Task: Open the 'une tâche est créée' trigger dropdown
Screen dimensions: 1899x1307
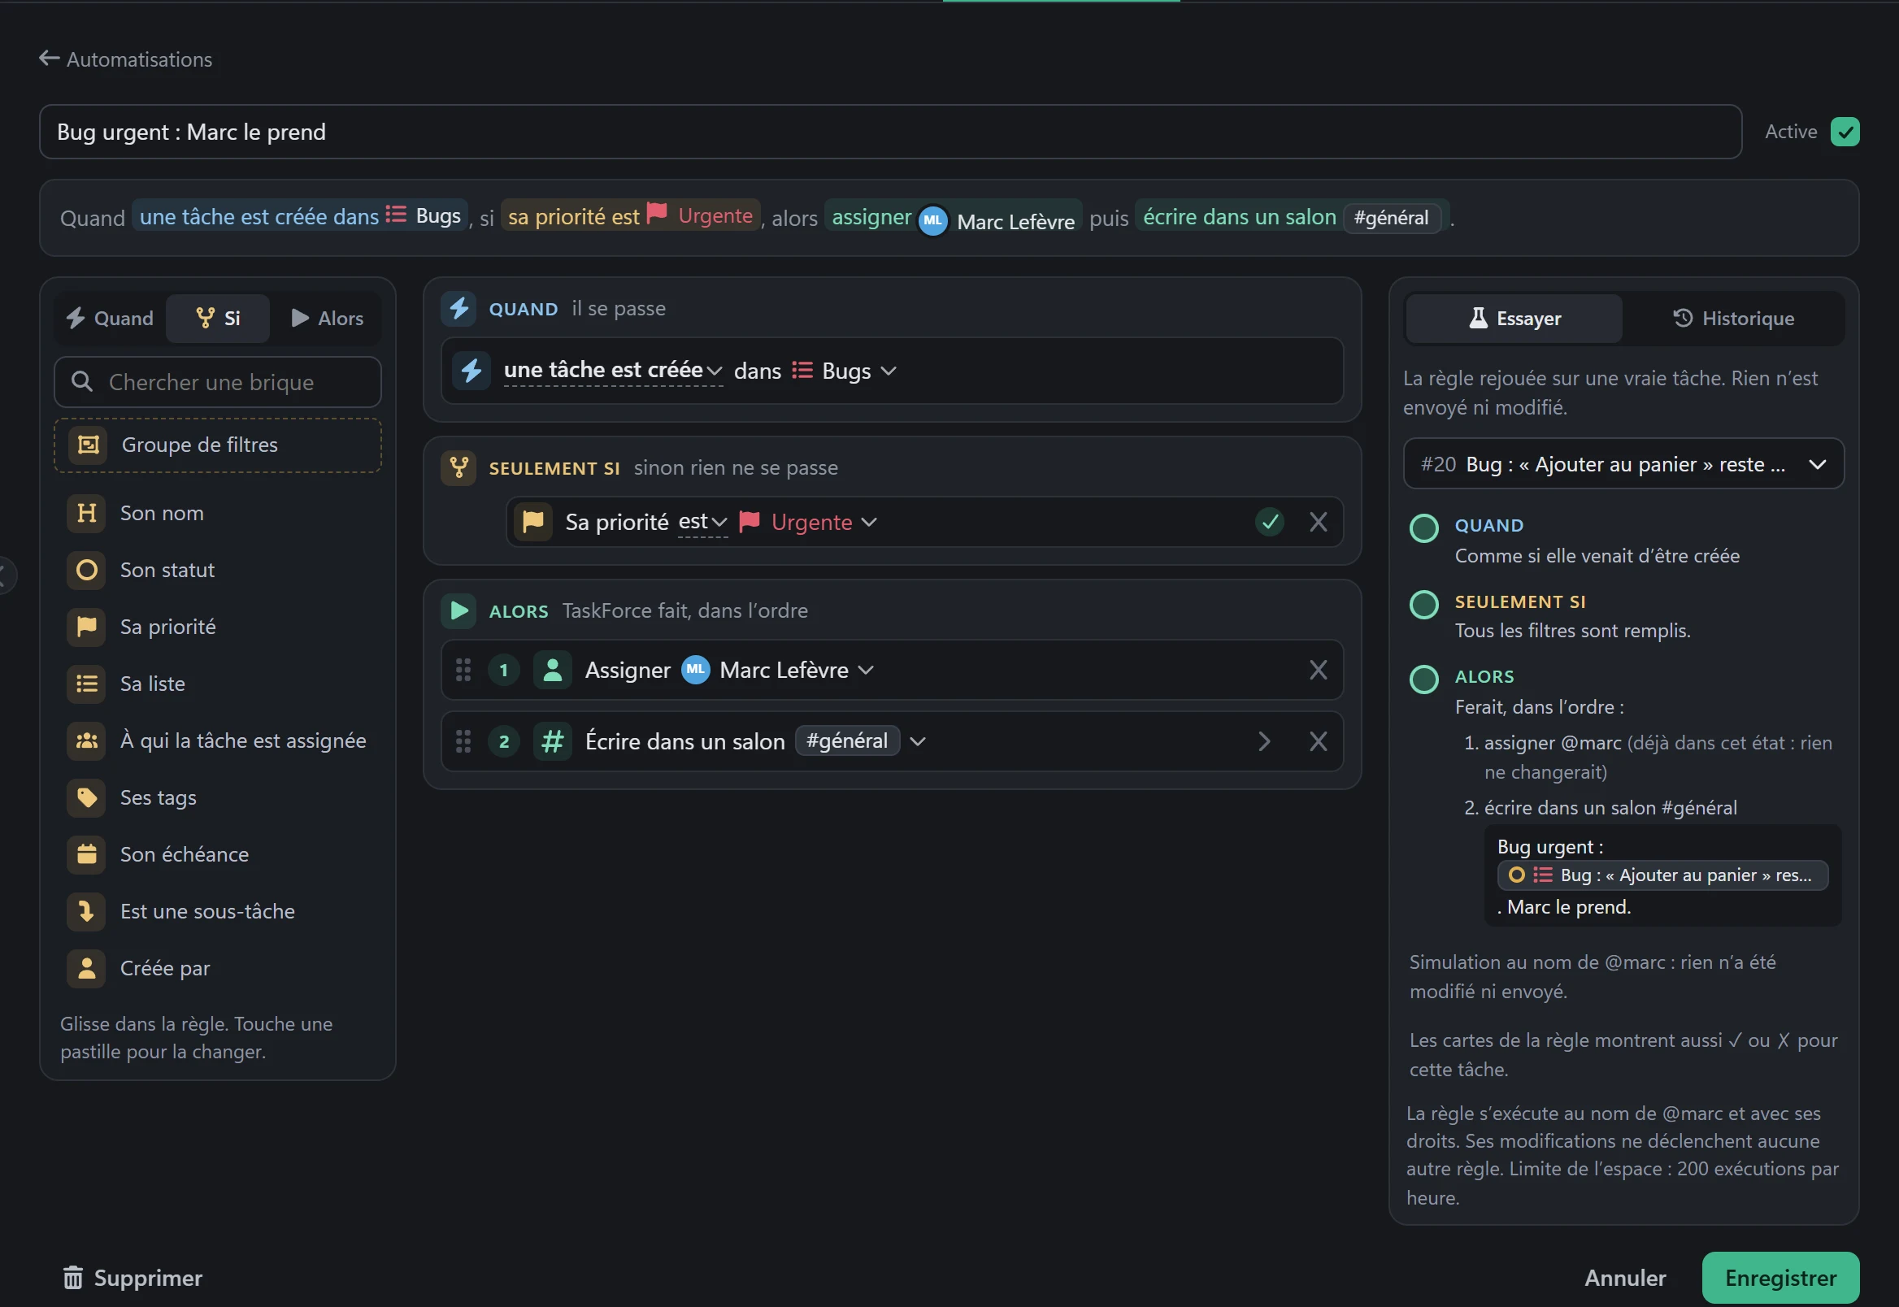Action: point(613,371)
